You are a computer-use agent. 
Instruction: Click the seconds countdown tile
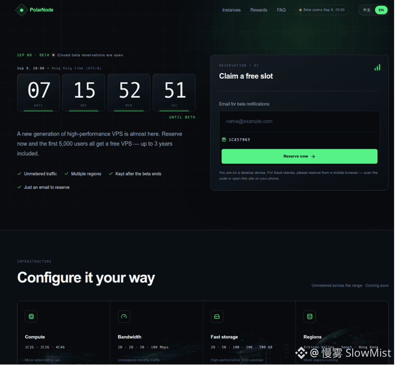tap(174, 92)
